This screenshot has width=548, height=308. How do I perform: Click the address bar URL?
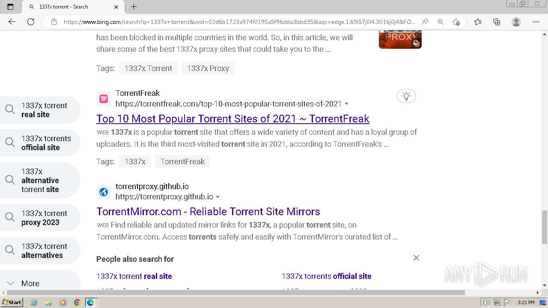239,22
